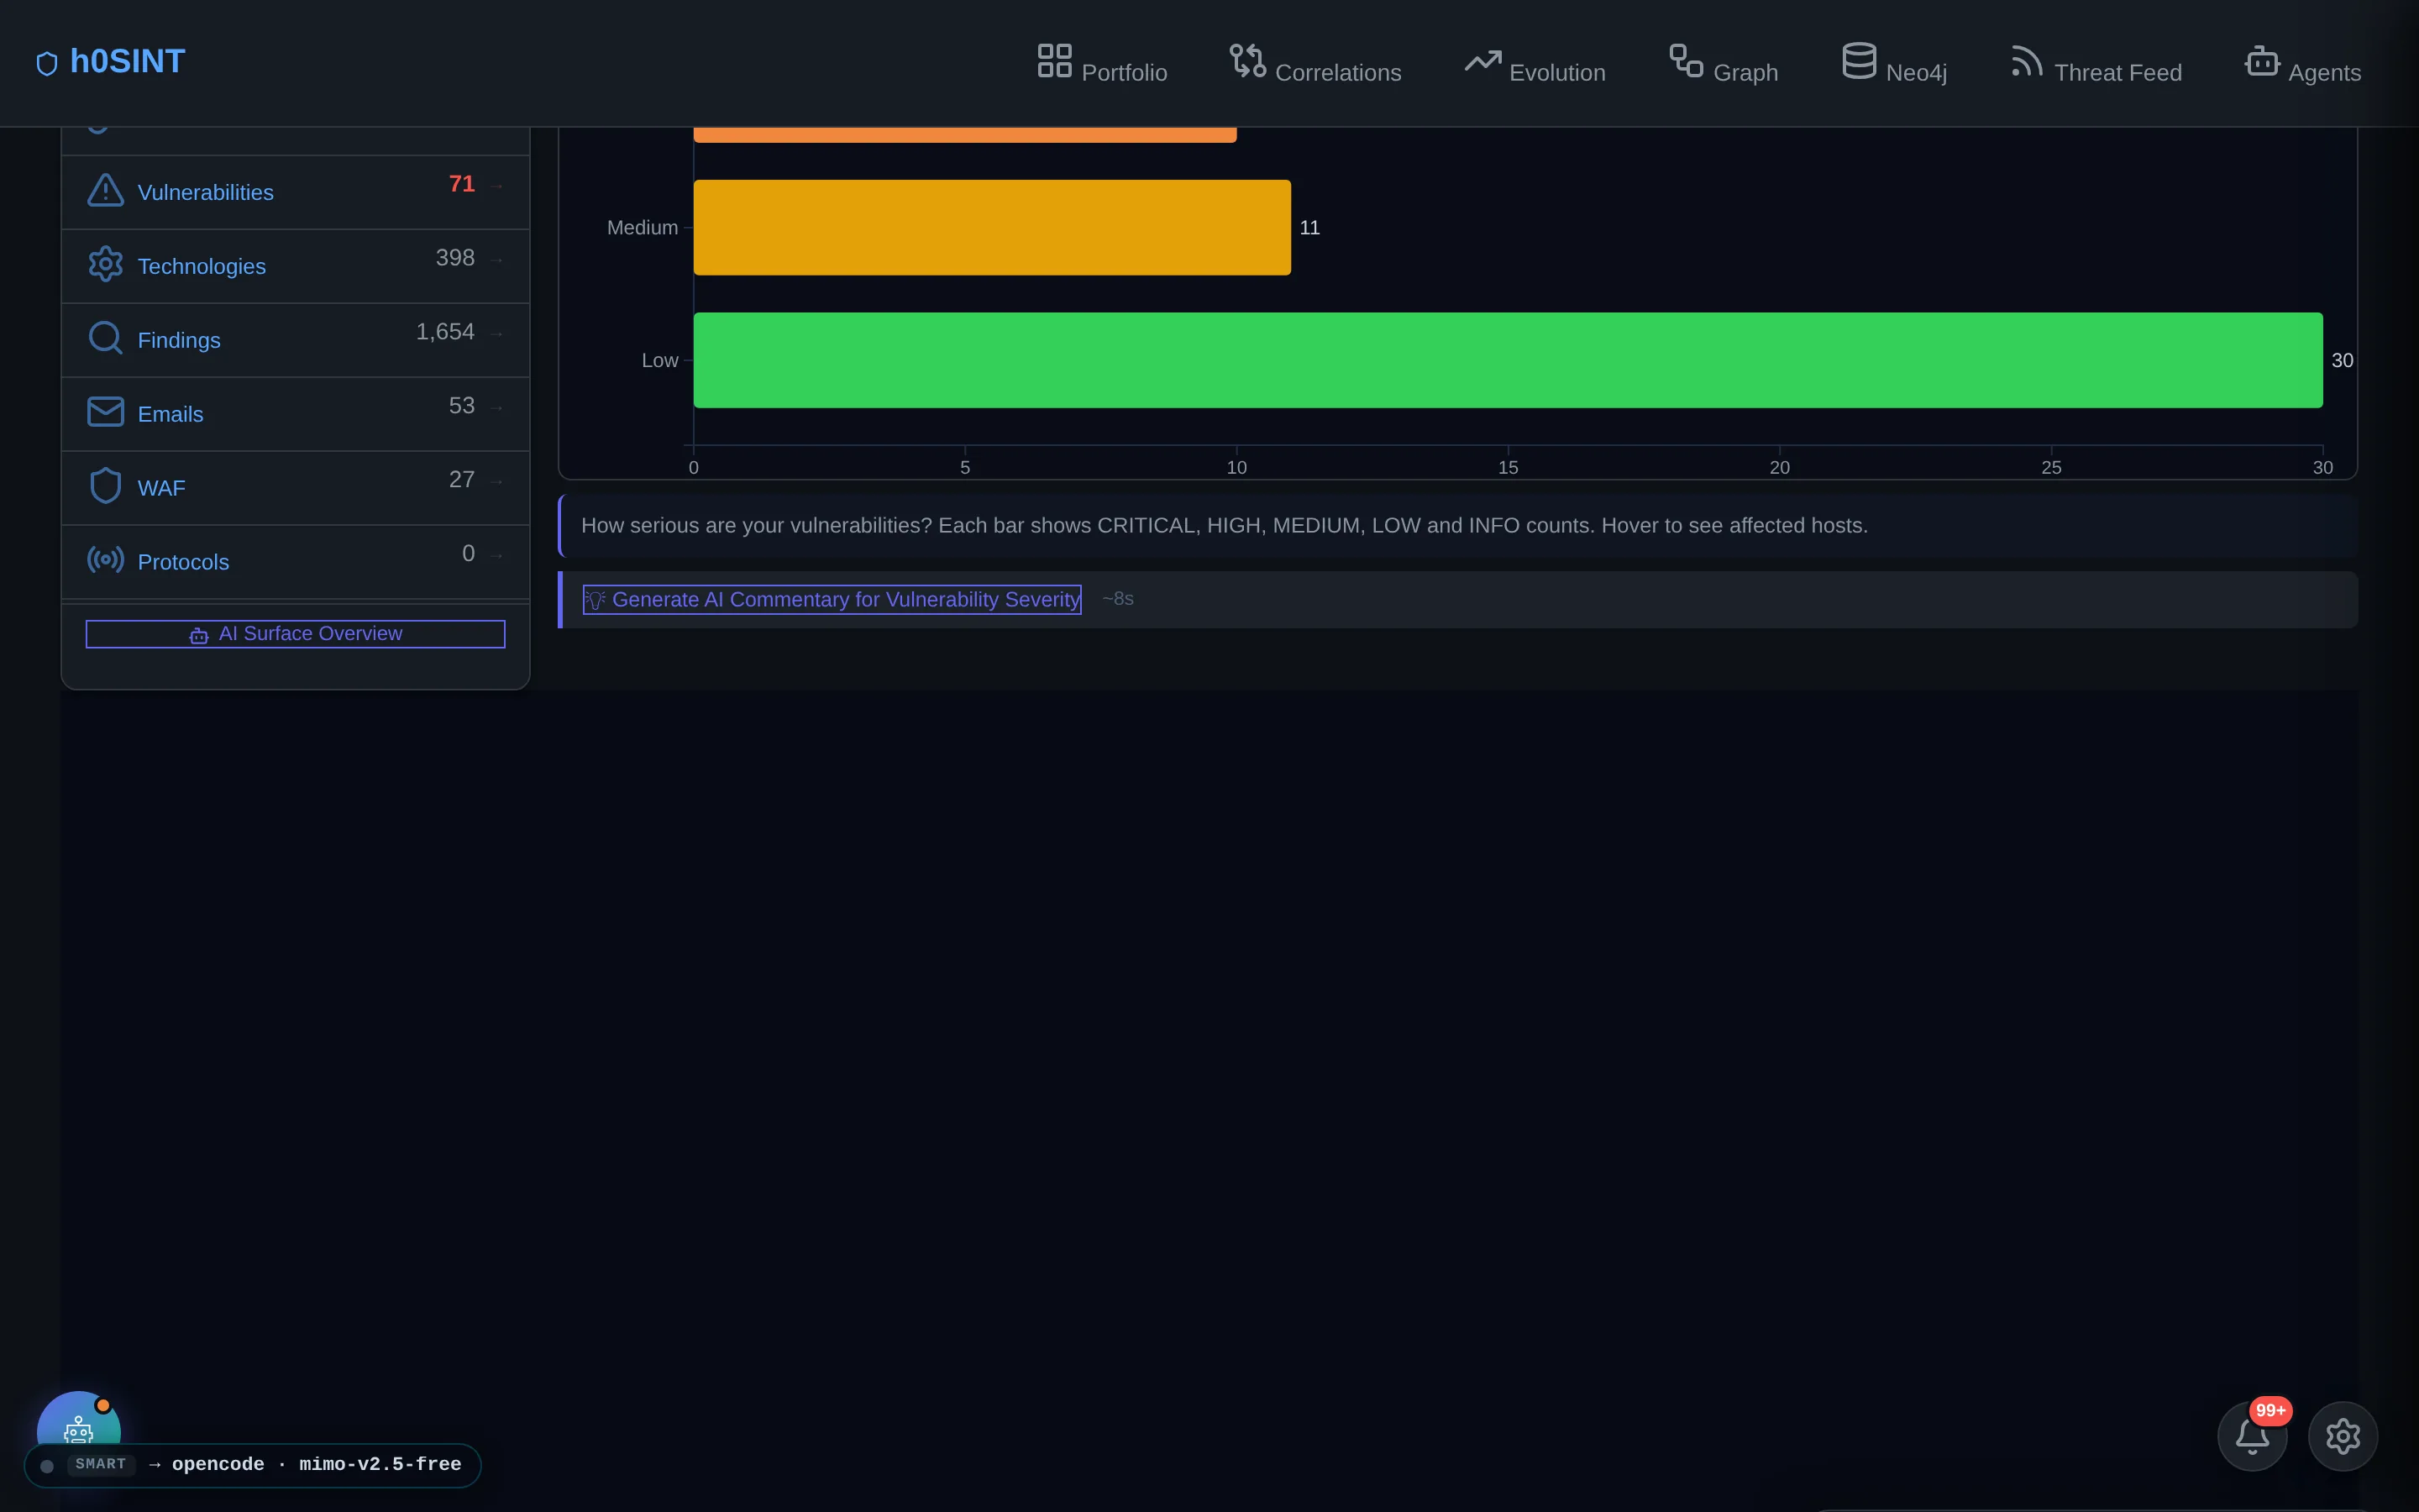The width and height of the screenshot is (2419, 1512).
Task: Click the Agents robot icon
Action: pyautogui.click(x=2262, y=60)
